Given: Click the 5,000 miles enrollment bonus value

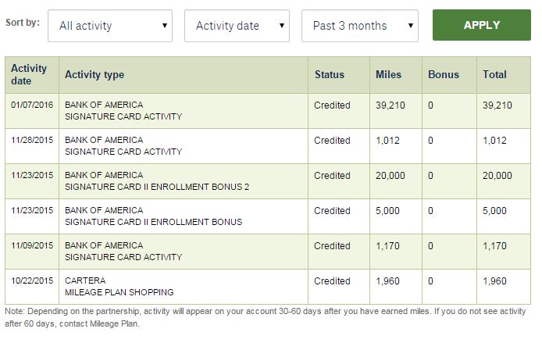Looking at the screenshot, I should (x=388, y=211).
